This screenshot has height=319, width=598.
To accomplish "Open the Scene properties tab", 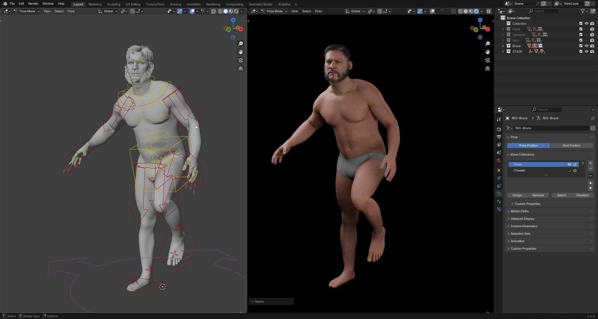I will [x=499, y=153].
